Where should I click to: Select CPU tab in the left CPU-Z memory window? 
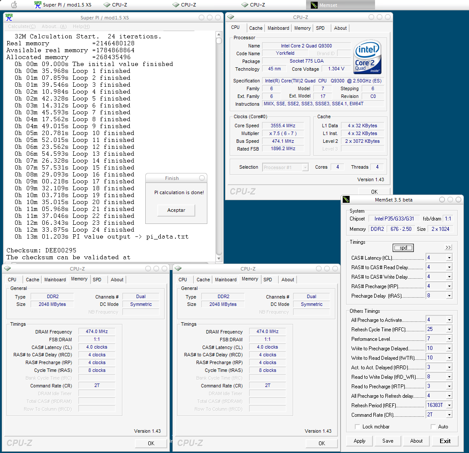coord(12,279)
